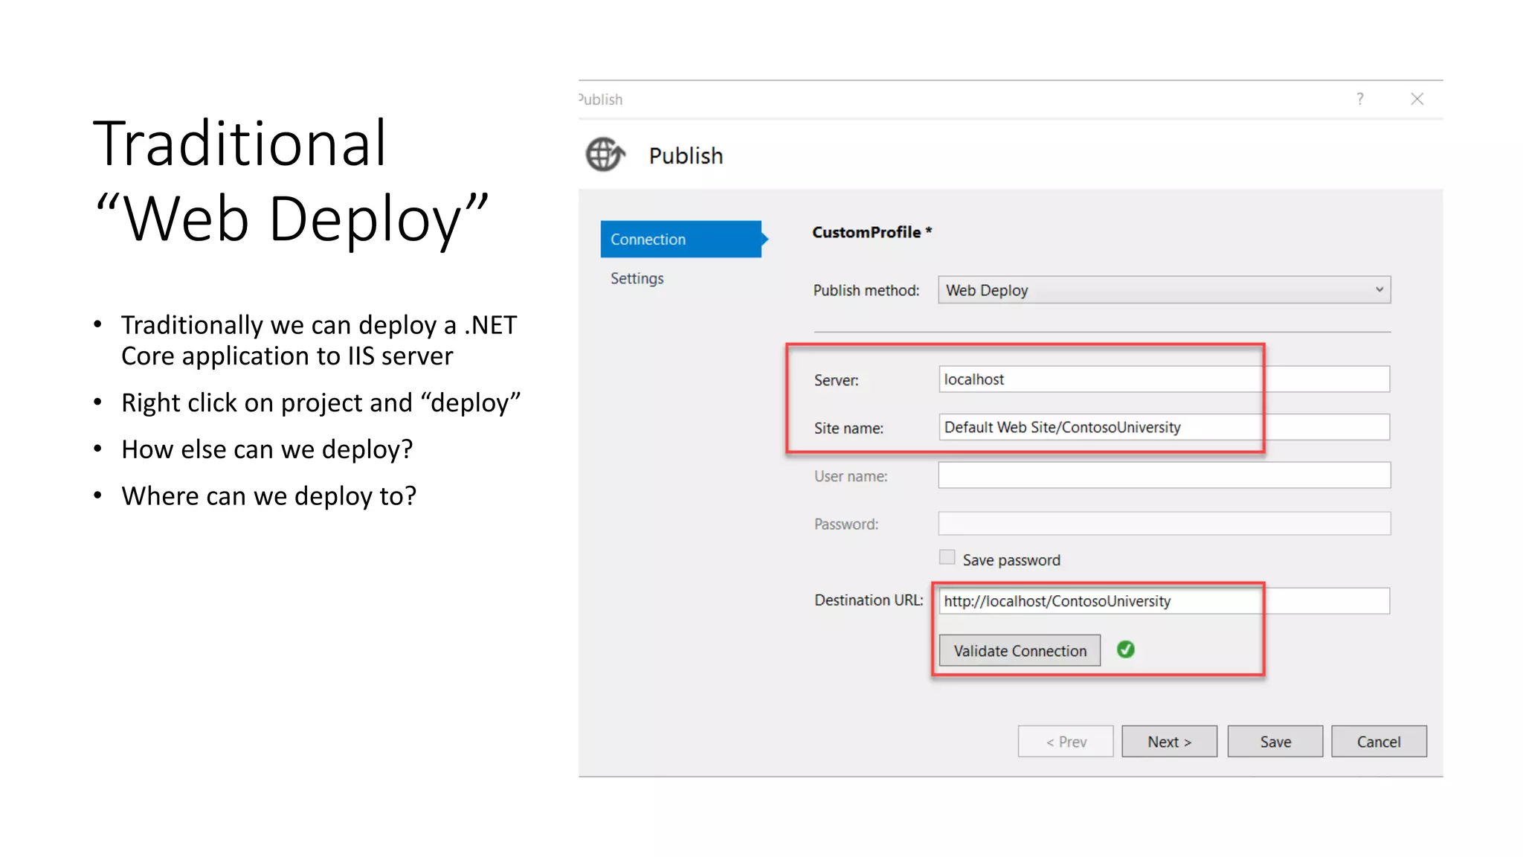Focus the Server input field
This screenshot has height=857, width=1523.
click(x=1163, y=379)
